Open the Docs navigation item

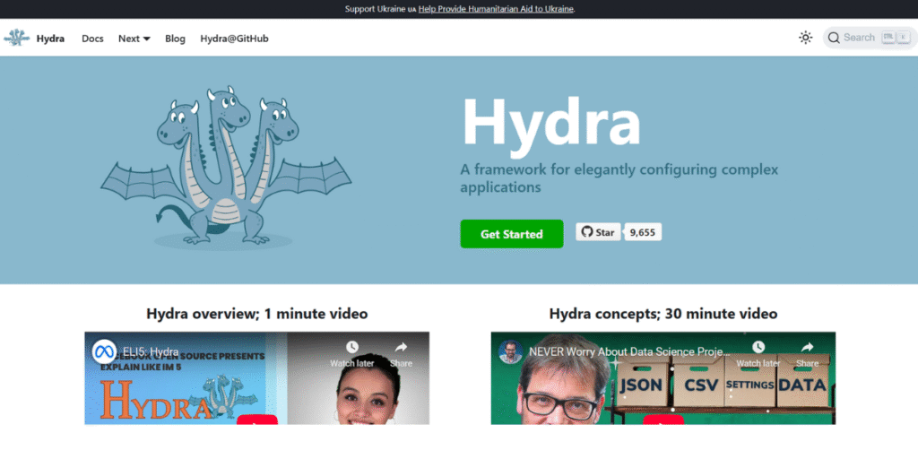[92, 39]
